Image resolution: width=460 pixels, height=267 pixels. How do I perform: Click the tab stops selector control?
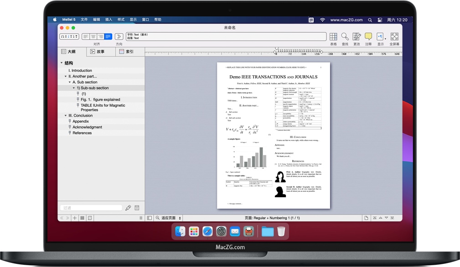[69, 36]
